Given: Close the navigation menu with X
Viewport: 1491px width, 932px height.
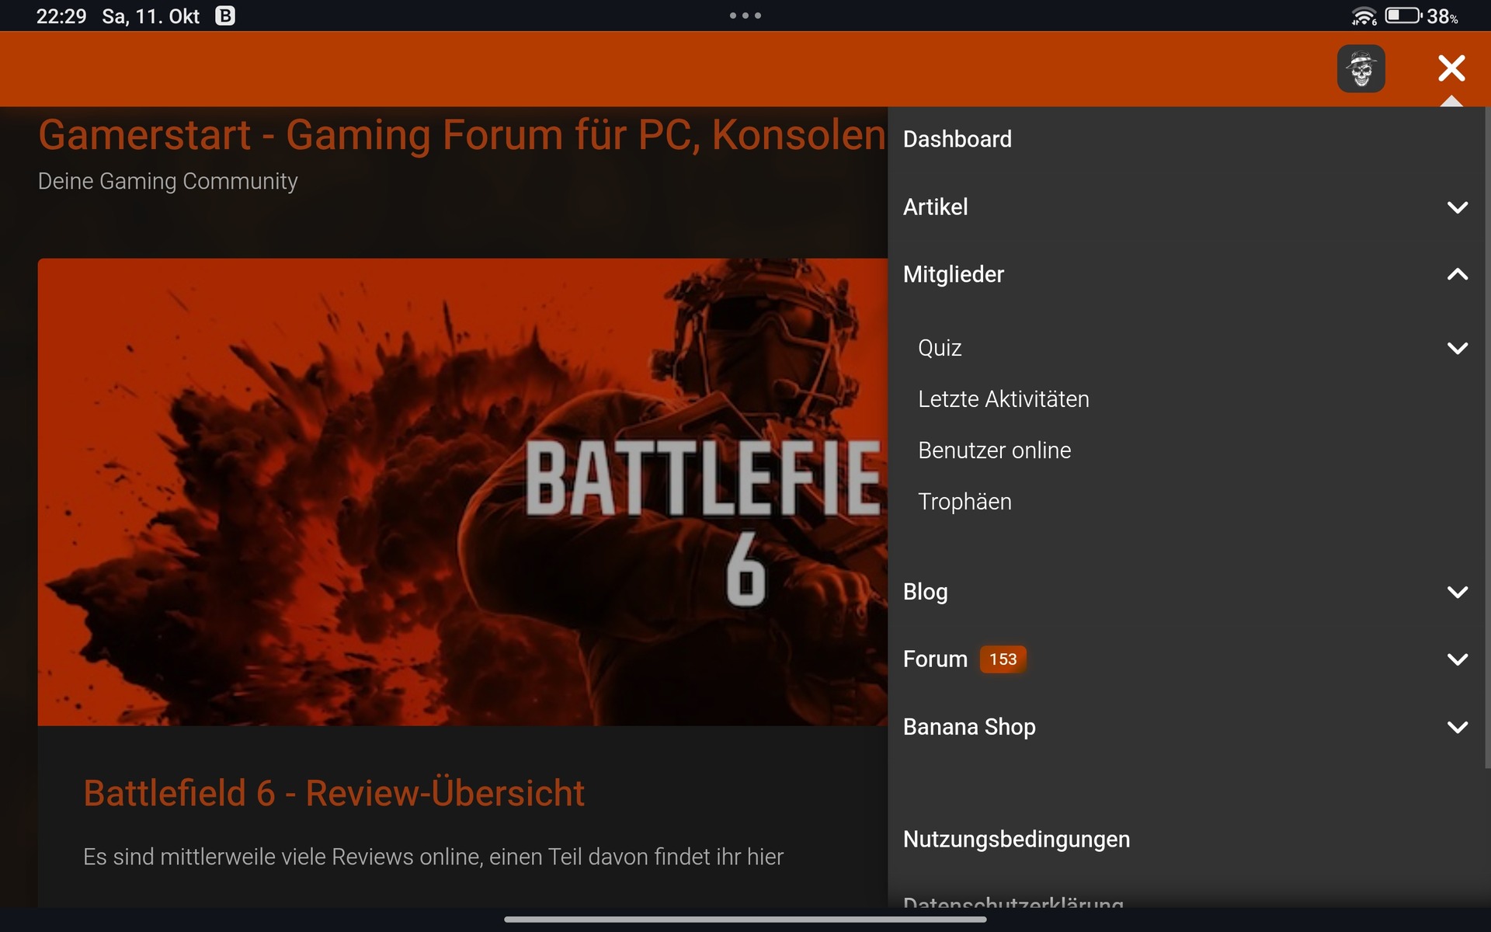Looking at the screenshot, I should coord(1451,68).
